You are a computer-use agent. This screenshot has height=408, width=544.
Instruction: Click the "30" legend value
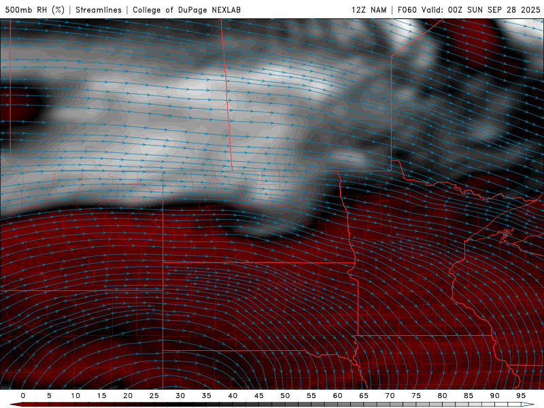[180, 396]
